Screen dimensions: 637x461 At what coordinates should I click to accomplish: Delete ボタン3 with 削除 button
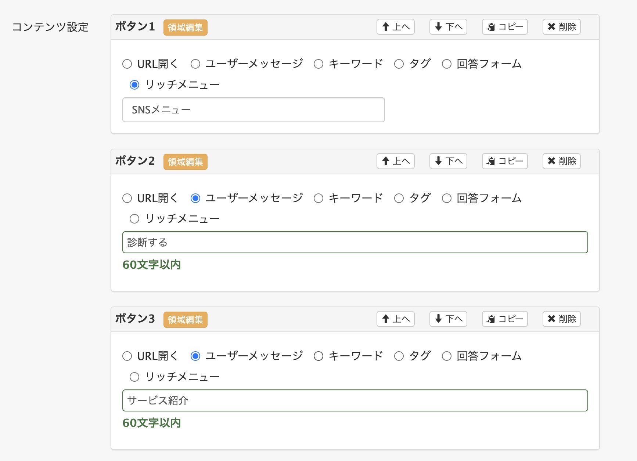[x=562, y=319]
